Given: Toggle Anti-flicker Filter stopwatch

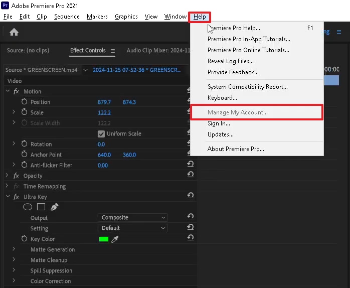Looking at the screenshot, I should [25, 165].
